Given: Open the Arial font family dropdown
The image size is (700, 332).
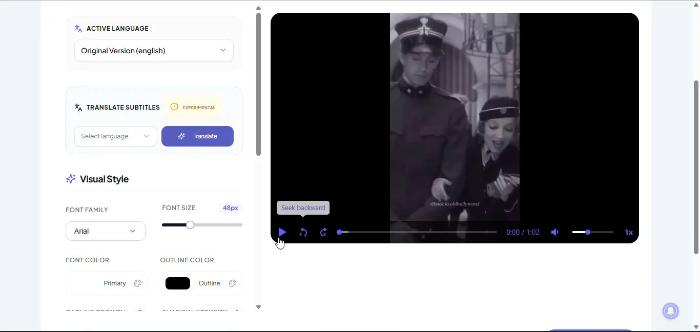Looking at the screenshot, I should tap(106, 231).
